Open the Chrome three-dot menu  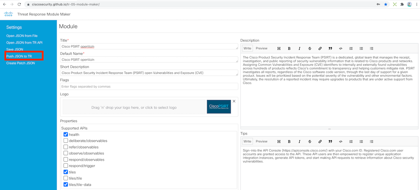[416, 4]
